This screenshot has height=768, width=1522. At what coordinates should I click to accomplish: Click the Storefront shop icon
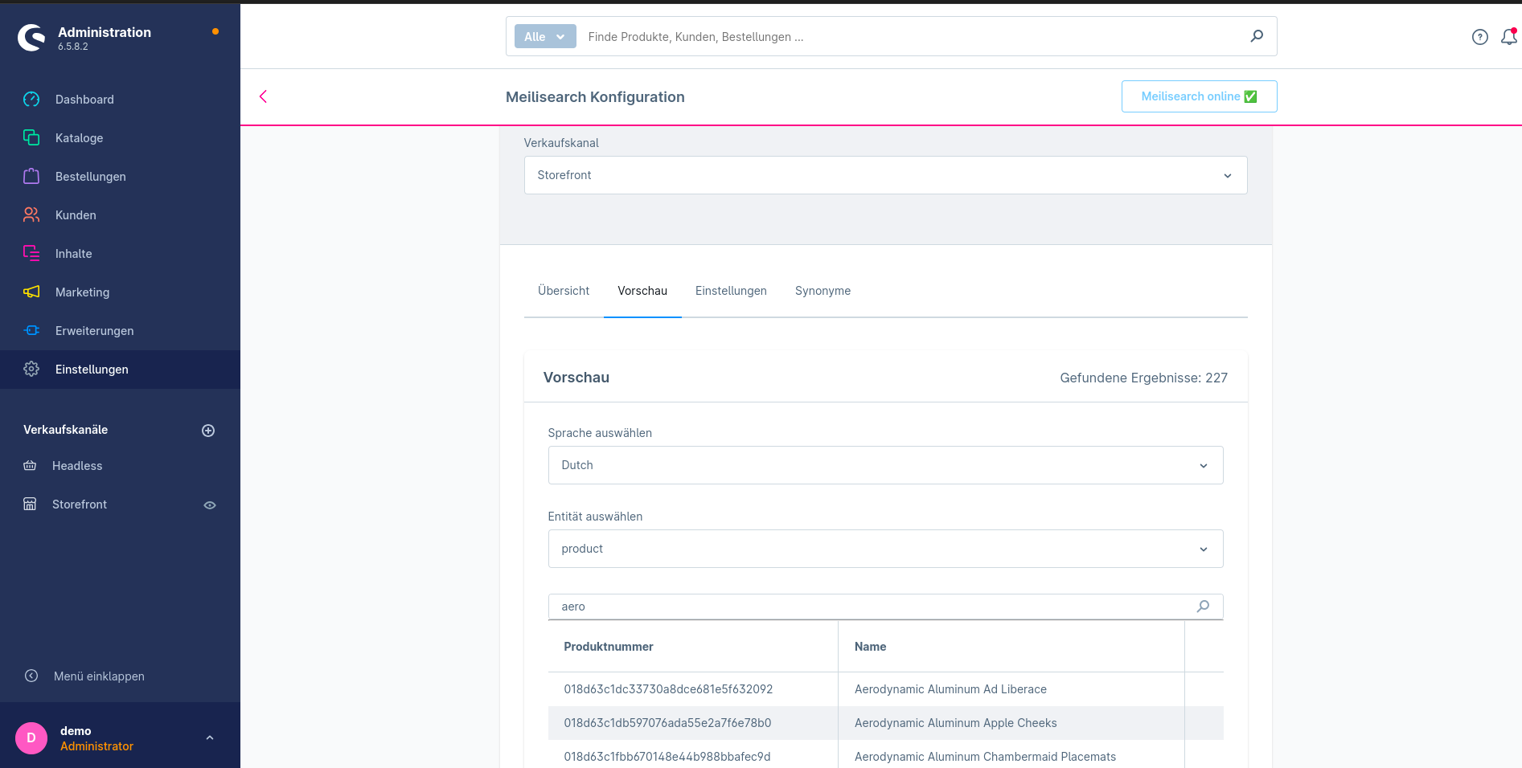click(x=30, y=505)
